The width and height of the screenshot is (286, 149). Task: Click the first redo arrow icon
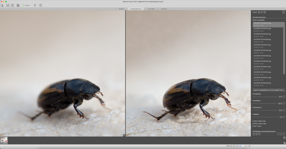click(278, 134)
